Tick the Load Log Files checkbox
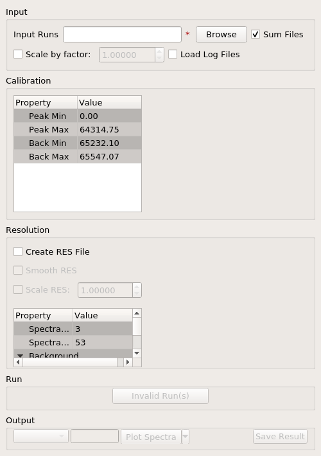 point(173,54)
